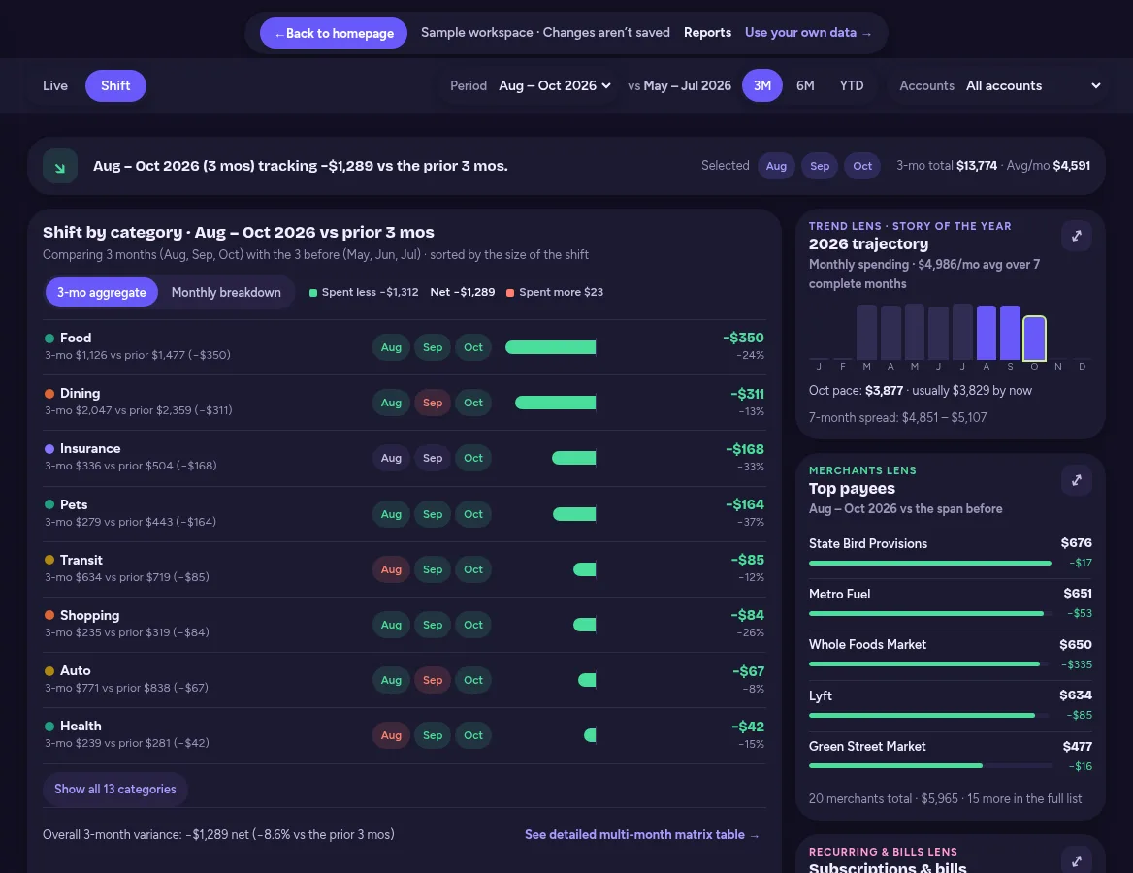Image resolution: width=1133 pixels, height=873 pixels.
Task: Go back to homepage
Action: coord(334,33)
